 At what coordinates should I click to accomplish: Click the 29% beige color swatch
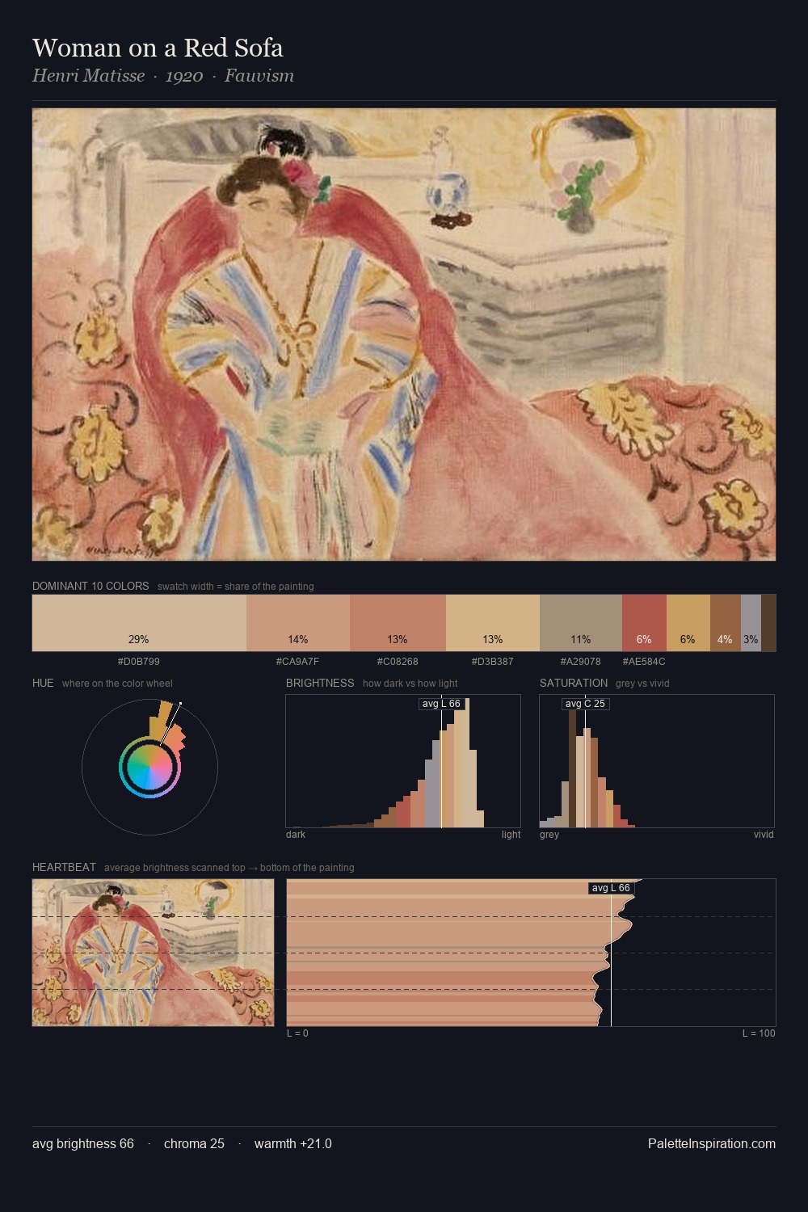(x=139, y=623)
